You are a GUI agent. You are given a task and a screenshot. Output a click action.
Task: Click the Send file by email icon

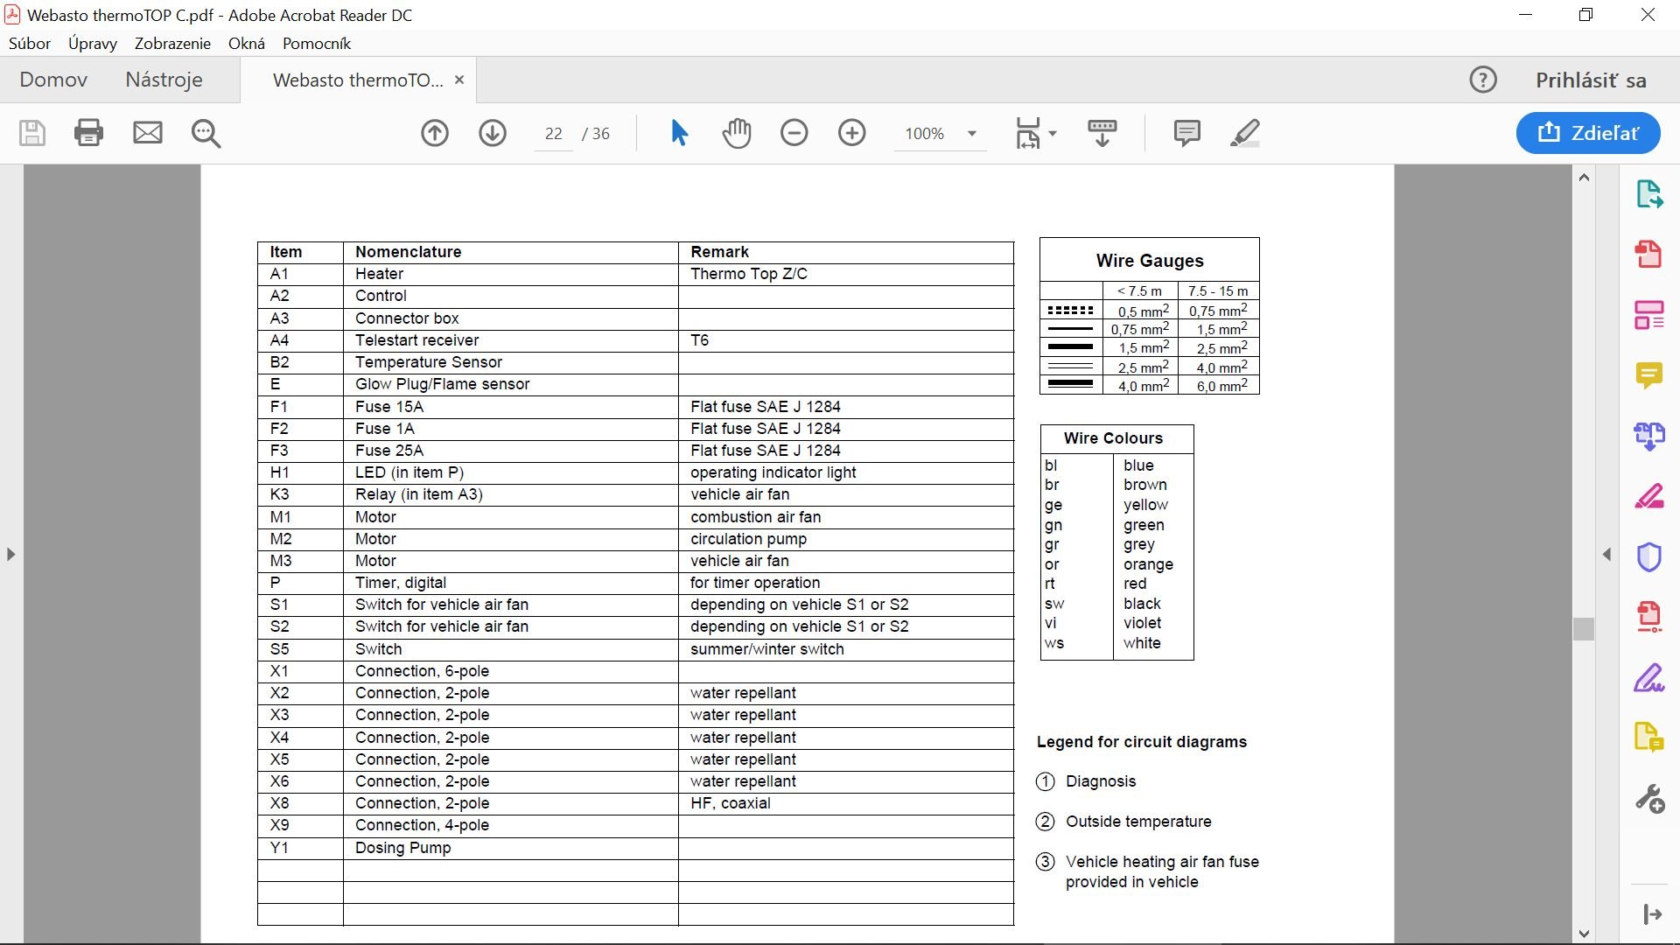click(x=147, y=133)
